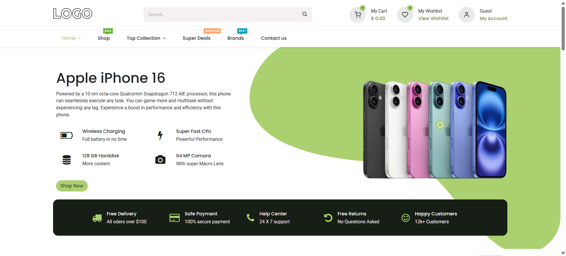The height and width of the screenshot is (256, 566).
Task: Click the Happy Customers smiley icon
Action: [x=406, y=218]
